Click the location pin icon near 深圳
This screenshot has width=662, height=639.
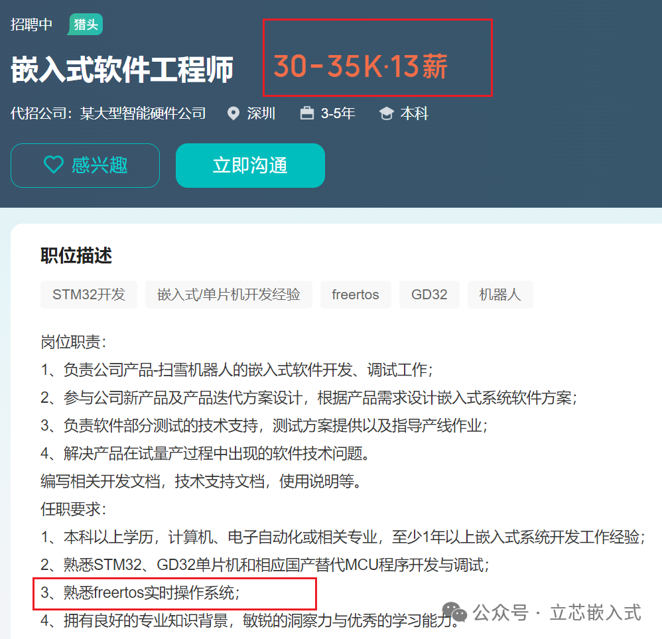pos(233,113)
